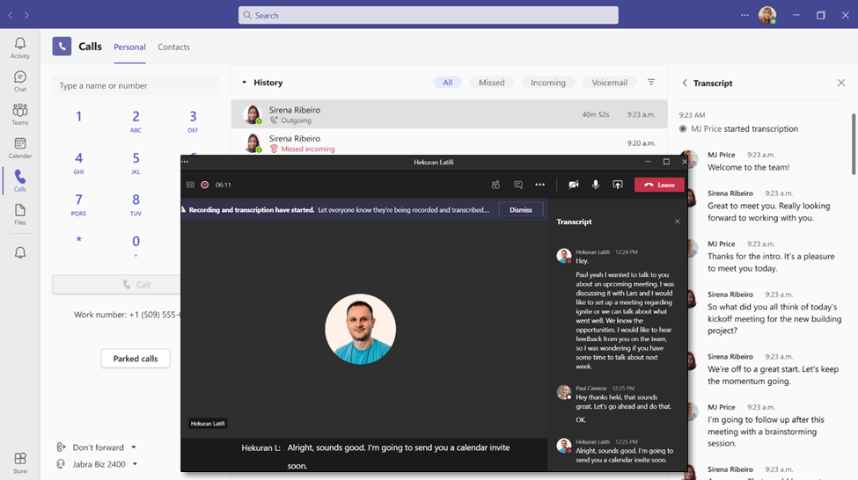The width and height of the screenshot is (858, 480).
Task: Click the Parked calls button
Action: [136, 359]
